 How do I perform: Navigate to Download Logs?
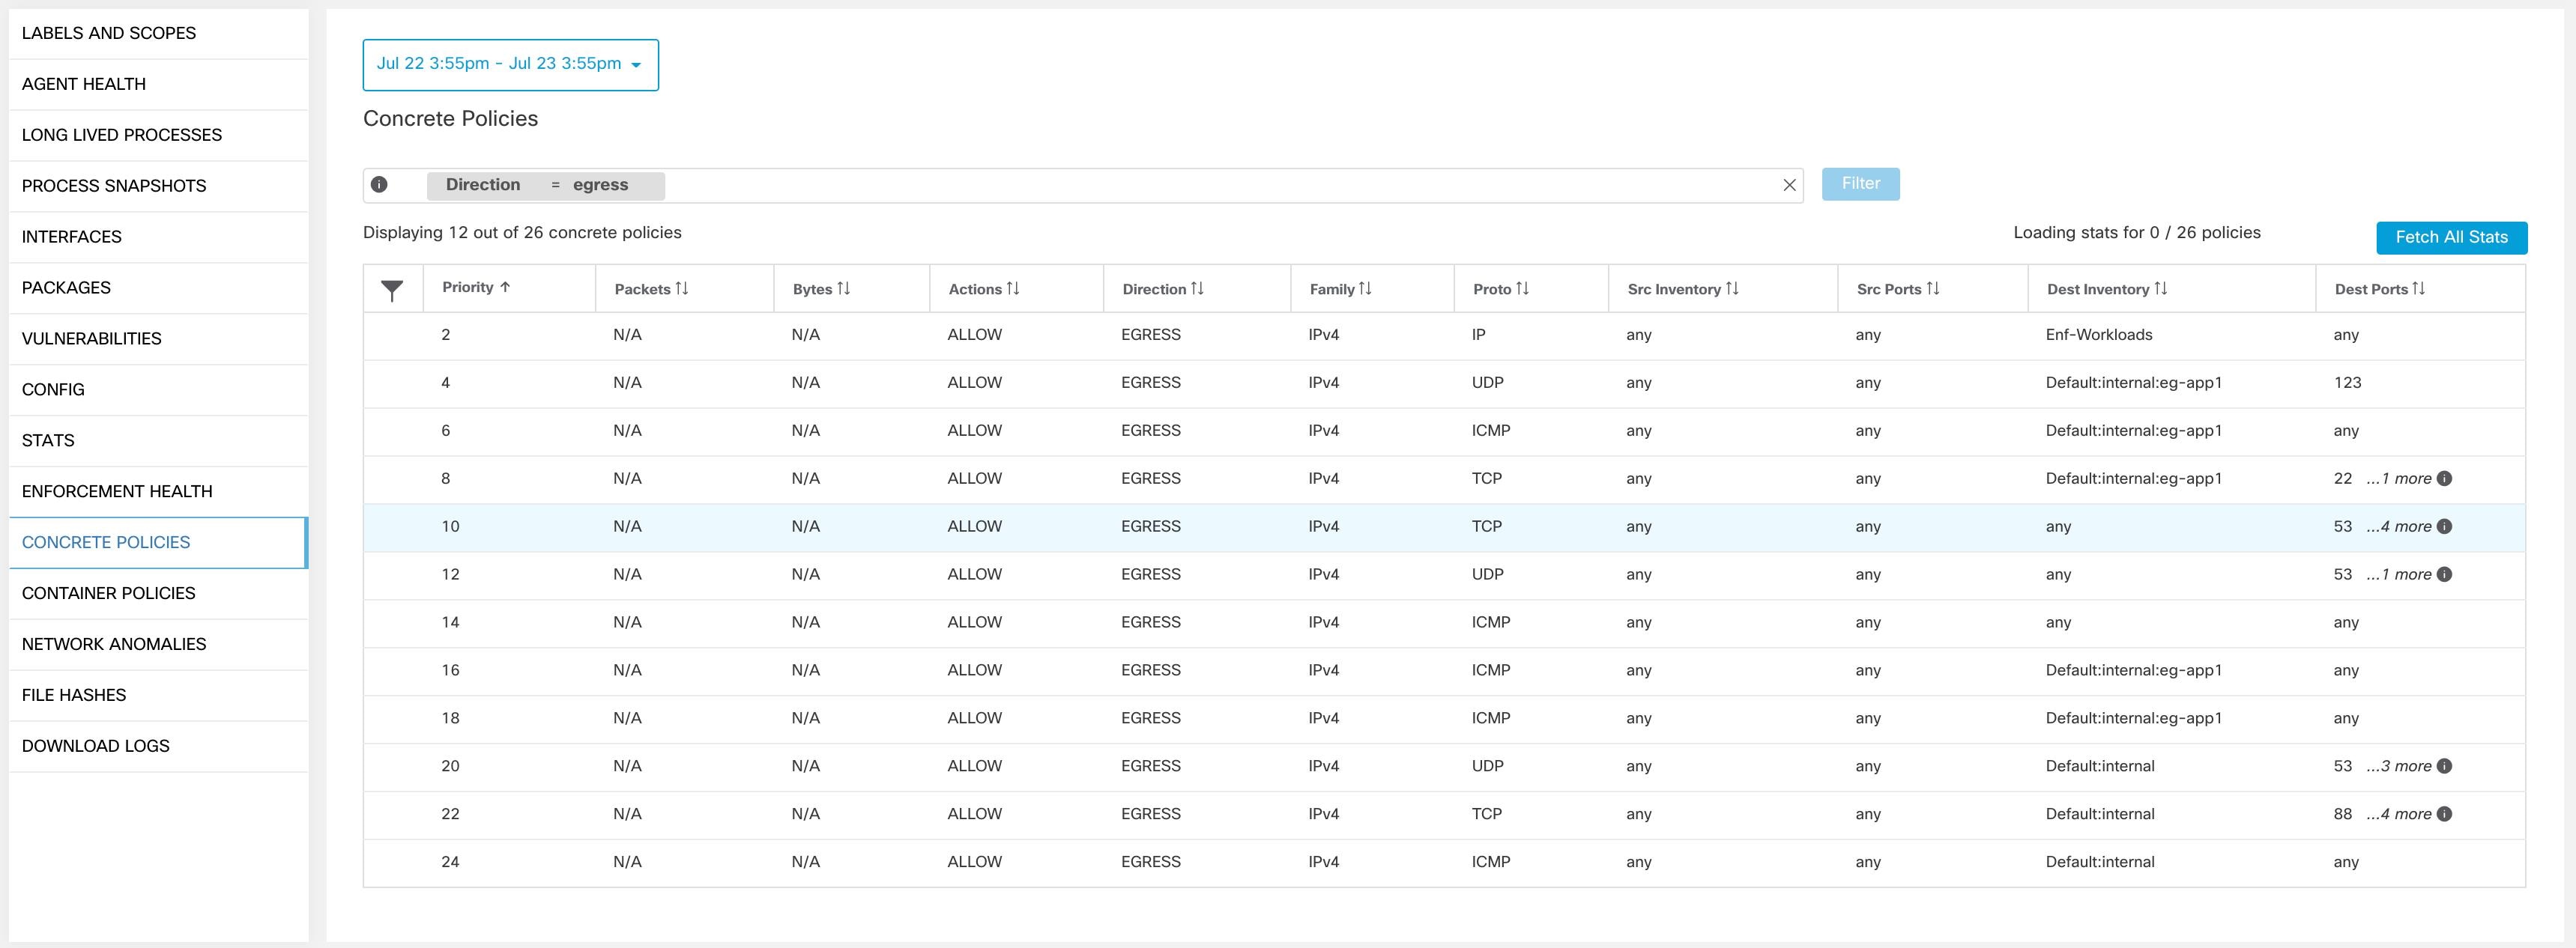[x=95, y=745]
